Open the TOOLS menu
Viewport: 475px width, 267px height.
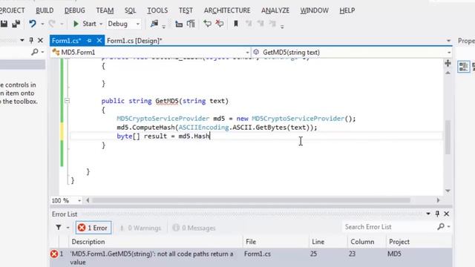click(157, 10)
